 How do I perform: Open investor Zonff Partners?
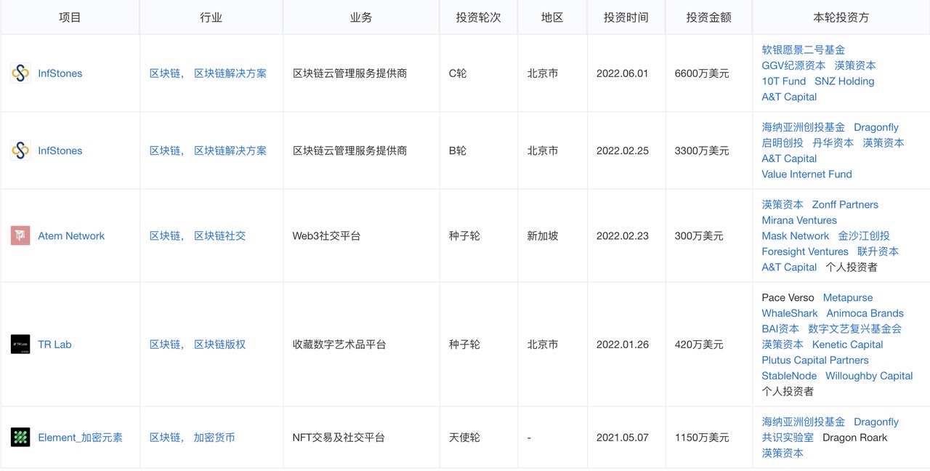(x=845, y=205)
